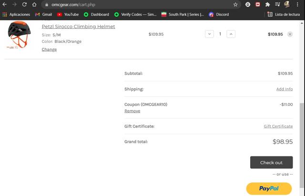Open the red extension icon in toolbar
Viewport: 305px width, 196px height.
point(258,4)
